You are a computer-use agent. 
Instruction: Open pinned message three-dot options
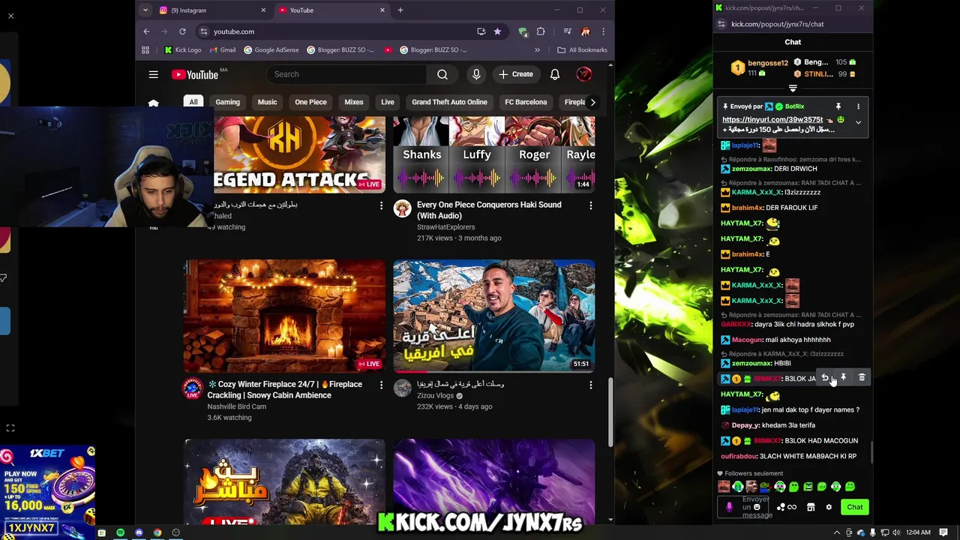point(858,106)
